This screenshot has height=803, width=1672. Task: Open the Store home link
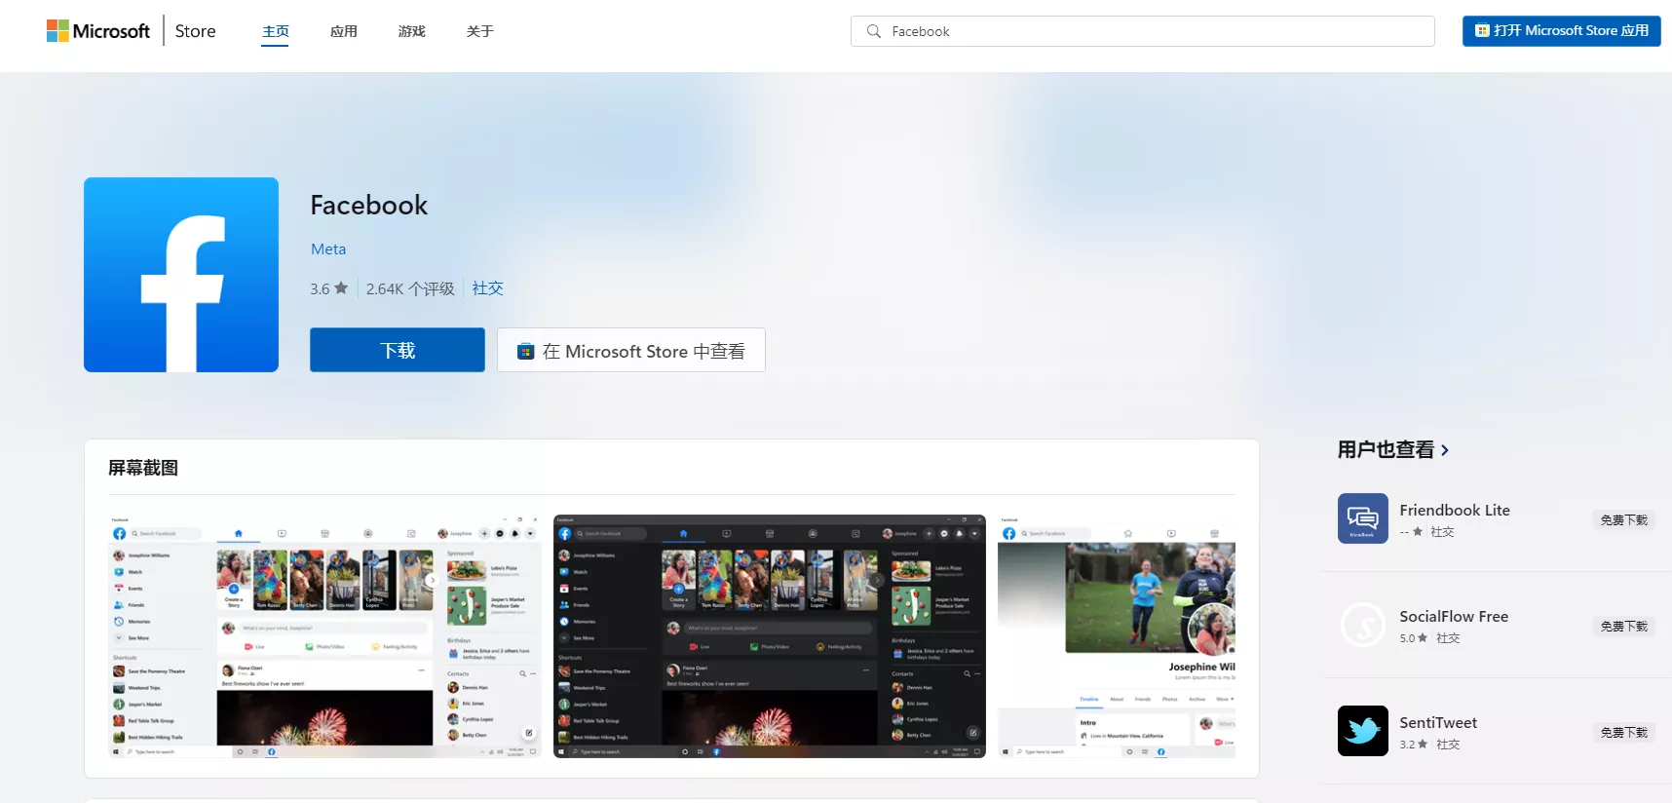point(195,31)
